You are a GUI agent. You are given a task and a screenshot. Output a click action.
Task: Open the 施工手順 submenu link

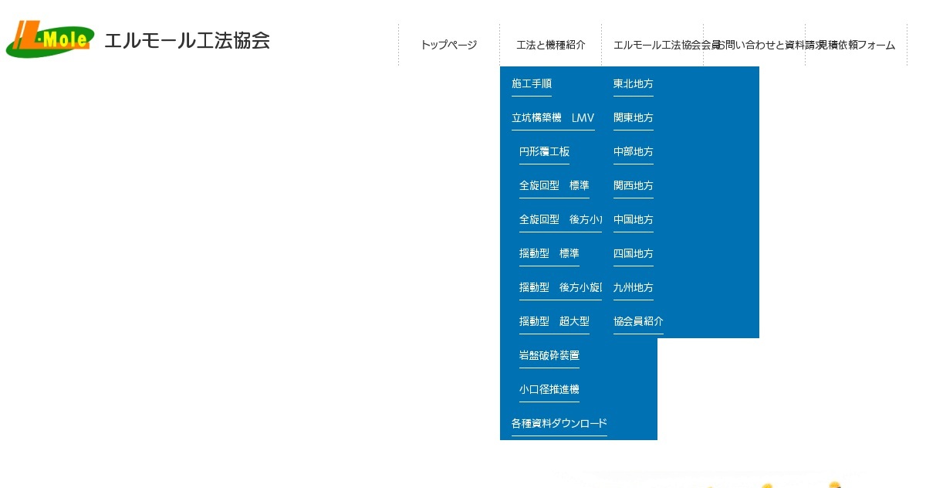pyautogui.click(x=530, y=85)
